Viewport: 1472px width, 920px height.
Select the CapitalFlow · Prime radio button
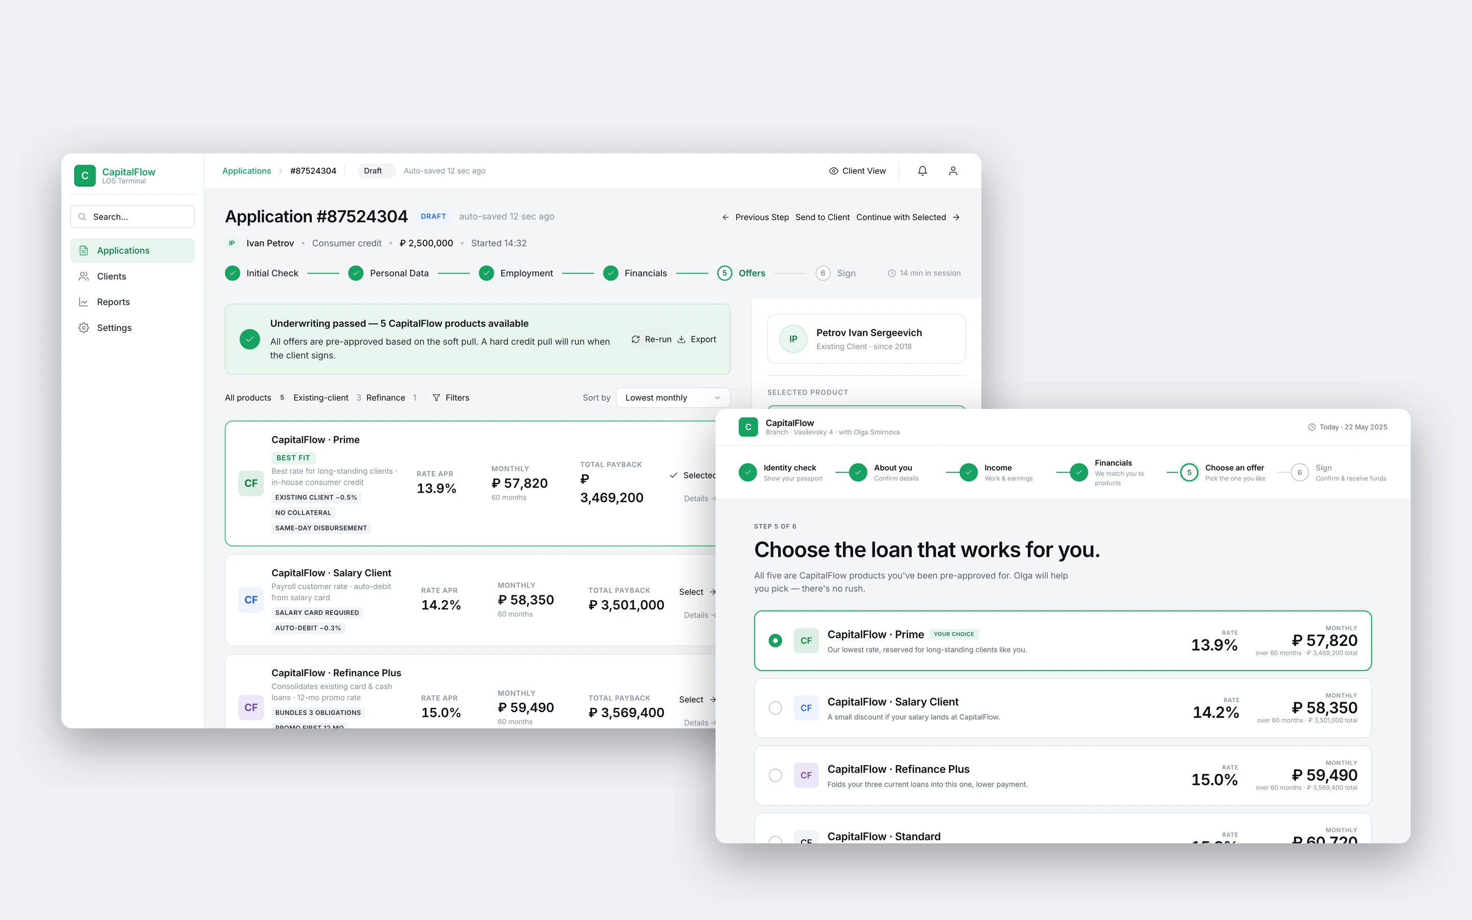tap(775, 641)
